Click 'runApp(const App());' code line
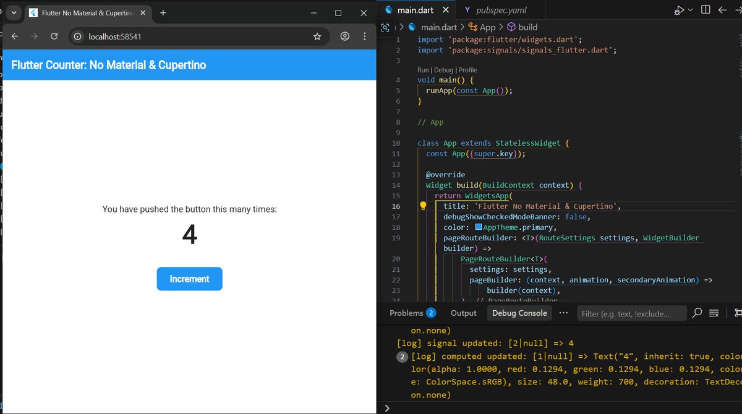The height and width of the screenshot is (414, 742). (x=469, y=90)
